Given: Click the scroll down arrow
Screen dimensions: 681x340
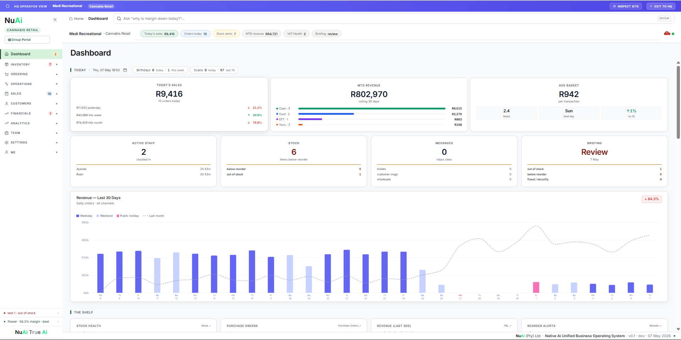Looking at the screenshot, I should point(678,329).
